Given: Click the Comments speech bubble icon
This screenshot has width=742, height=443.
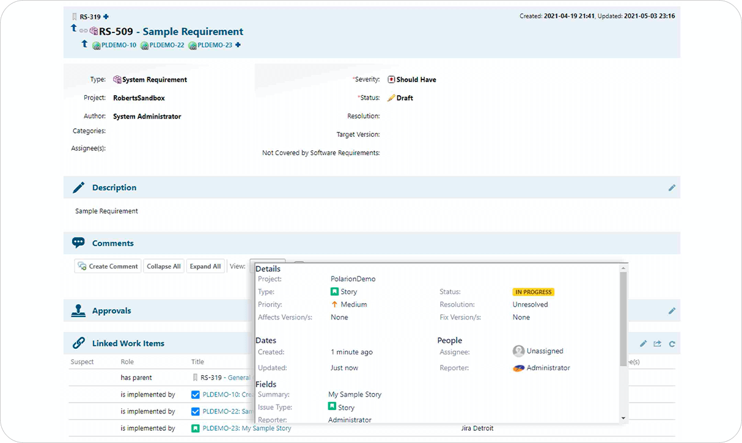Looking at the screenshot, I should pyautogui.click(x=78, y=243).
